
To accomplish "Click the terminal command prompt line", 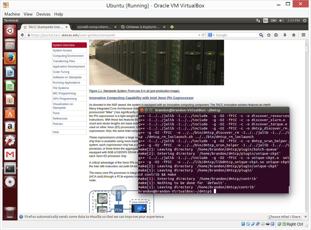I will (214, 191).
